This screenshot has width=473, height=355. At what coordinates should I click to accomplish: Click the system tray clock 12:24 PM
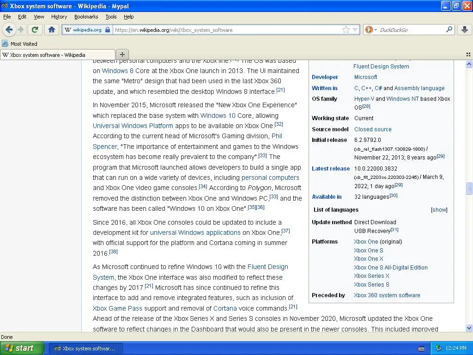click(x=455, y=349)
